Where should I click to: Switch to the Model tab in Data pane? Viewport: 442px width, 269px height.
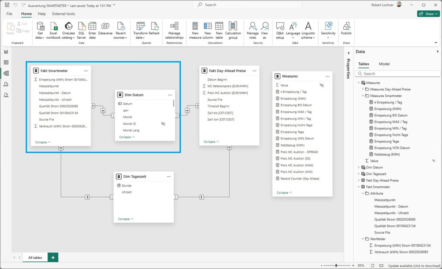[384, 64]
